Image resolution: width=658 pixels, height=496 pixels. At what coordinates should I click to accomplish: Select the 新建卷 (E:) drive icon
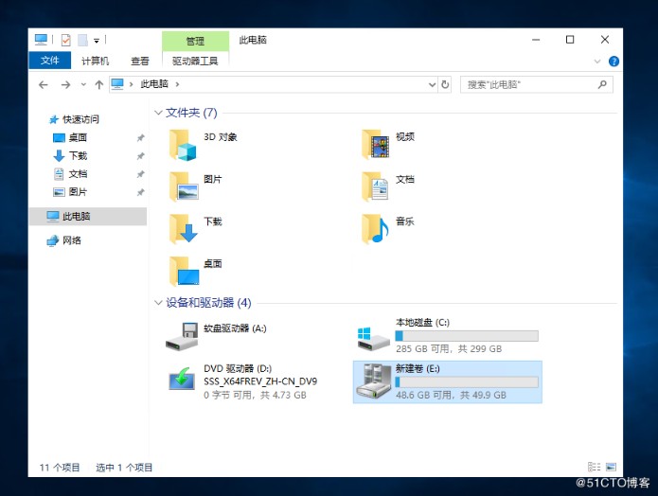pos(373,381)
